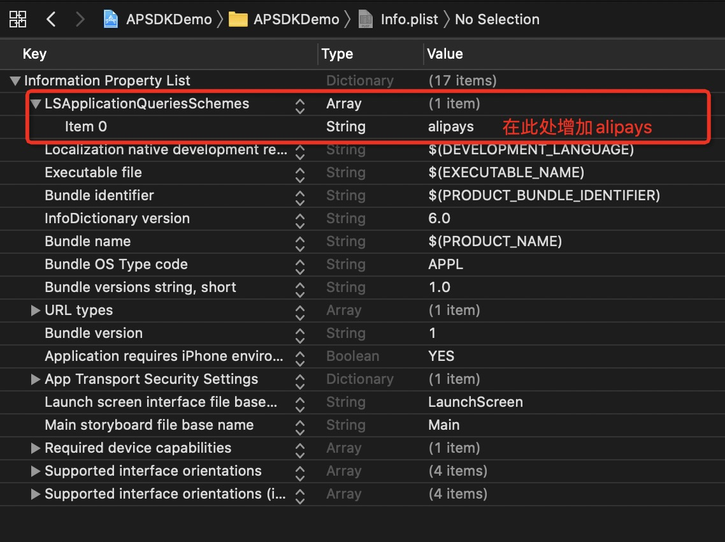Image resolution: width=725 pixels, height=542 pixels.
Task: Click the (17 items) value
Action: point(463,81)
